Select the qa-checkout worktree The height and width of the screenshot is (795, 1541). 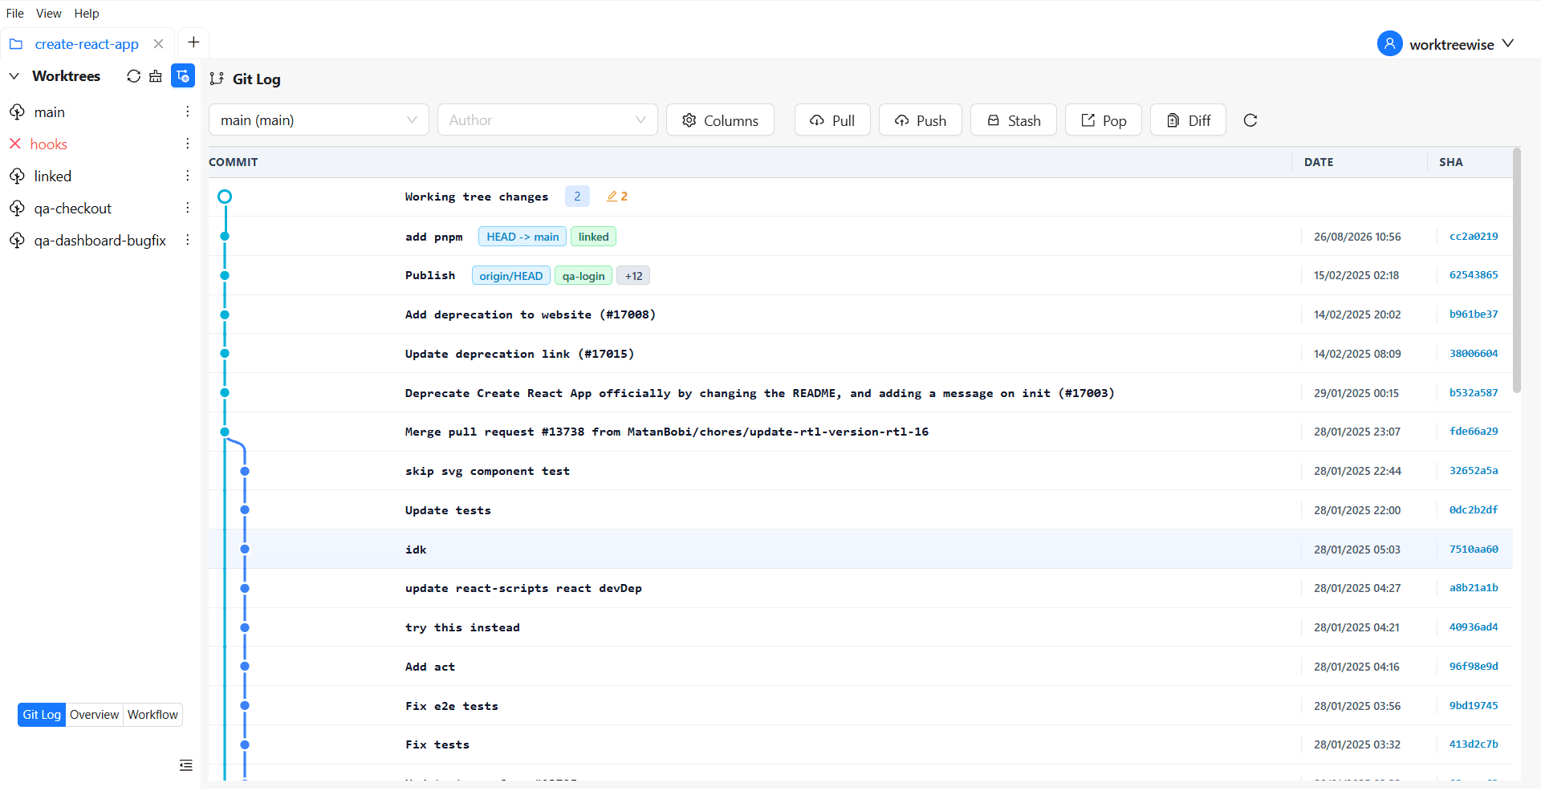point(72,209)
